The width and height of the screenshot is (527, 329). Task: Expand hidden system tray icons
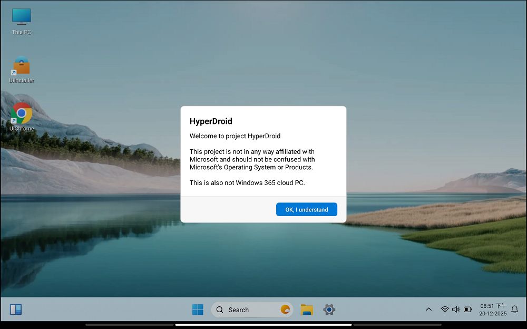[428, 309]
